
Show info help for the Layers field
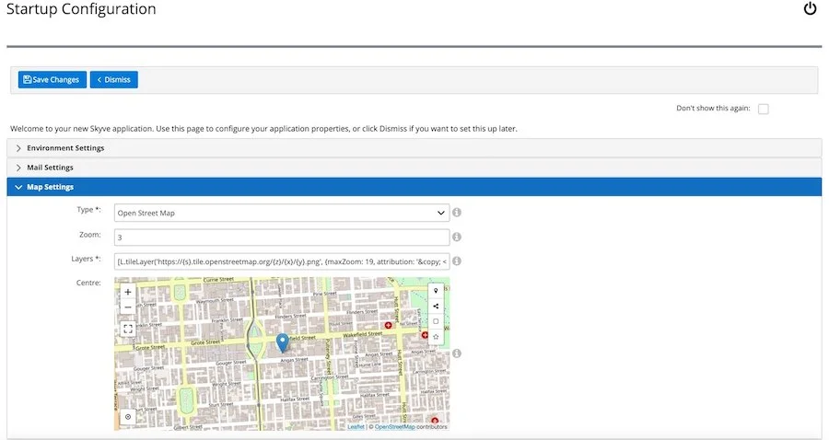pos(457,261)
